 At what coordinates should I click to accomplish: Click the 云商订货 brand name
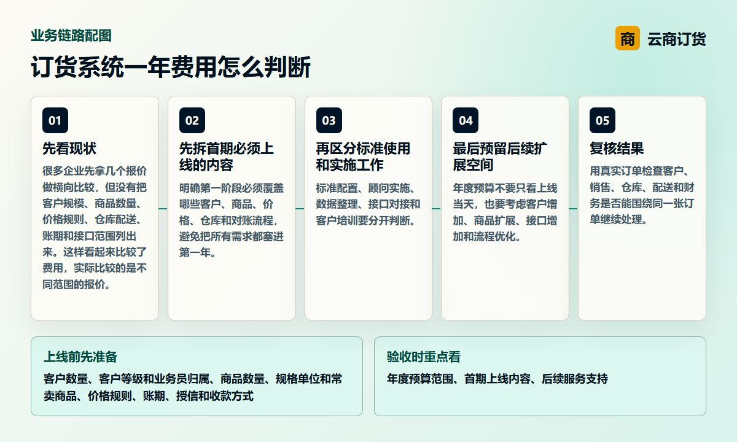tap(677, 39)
